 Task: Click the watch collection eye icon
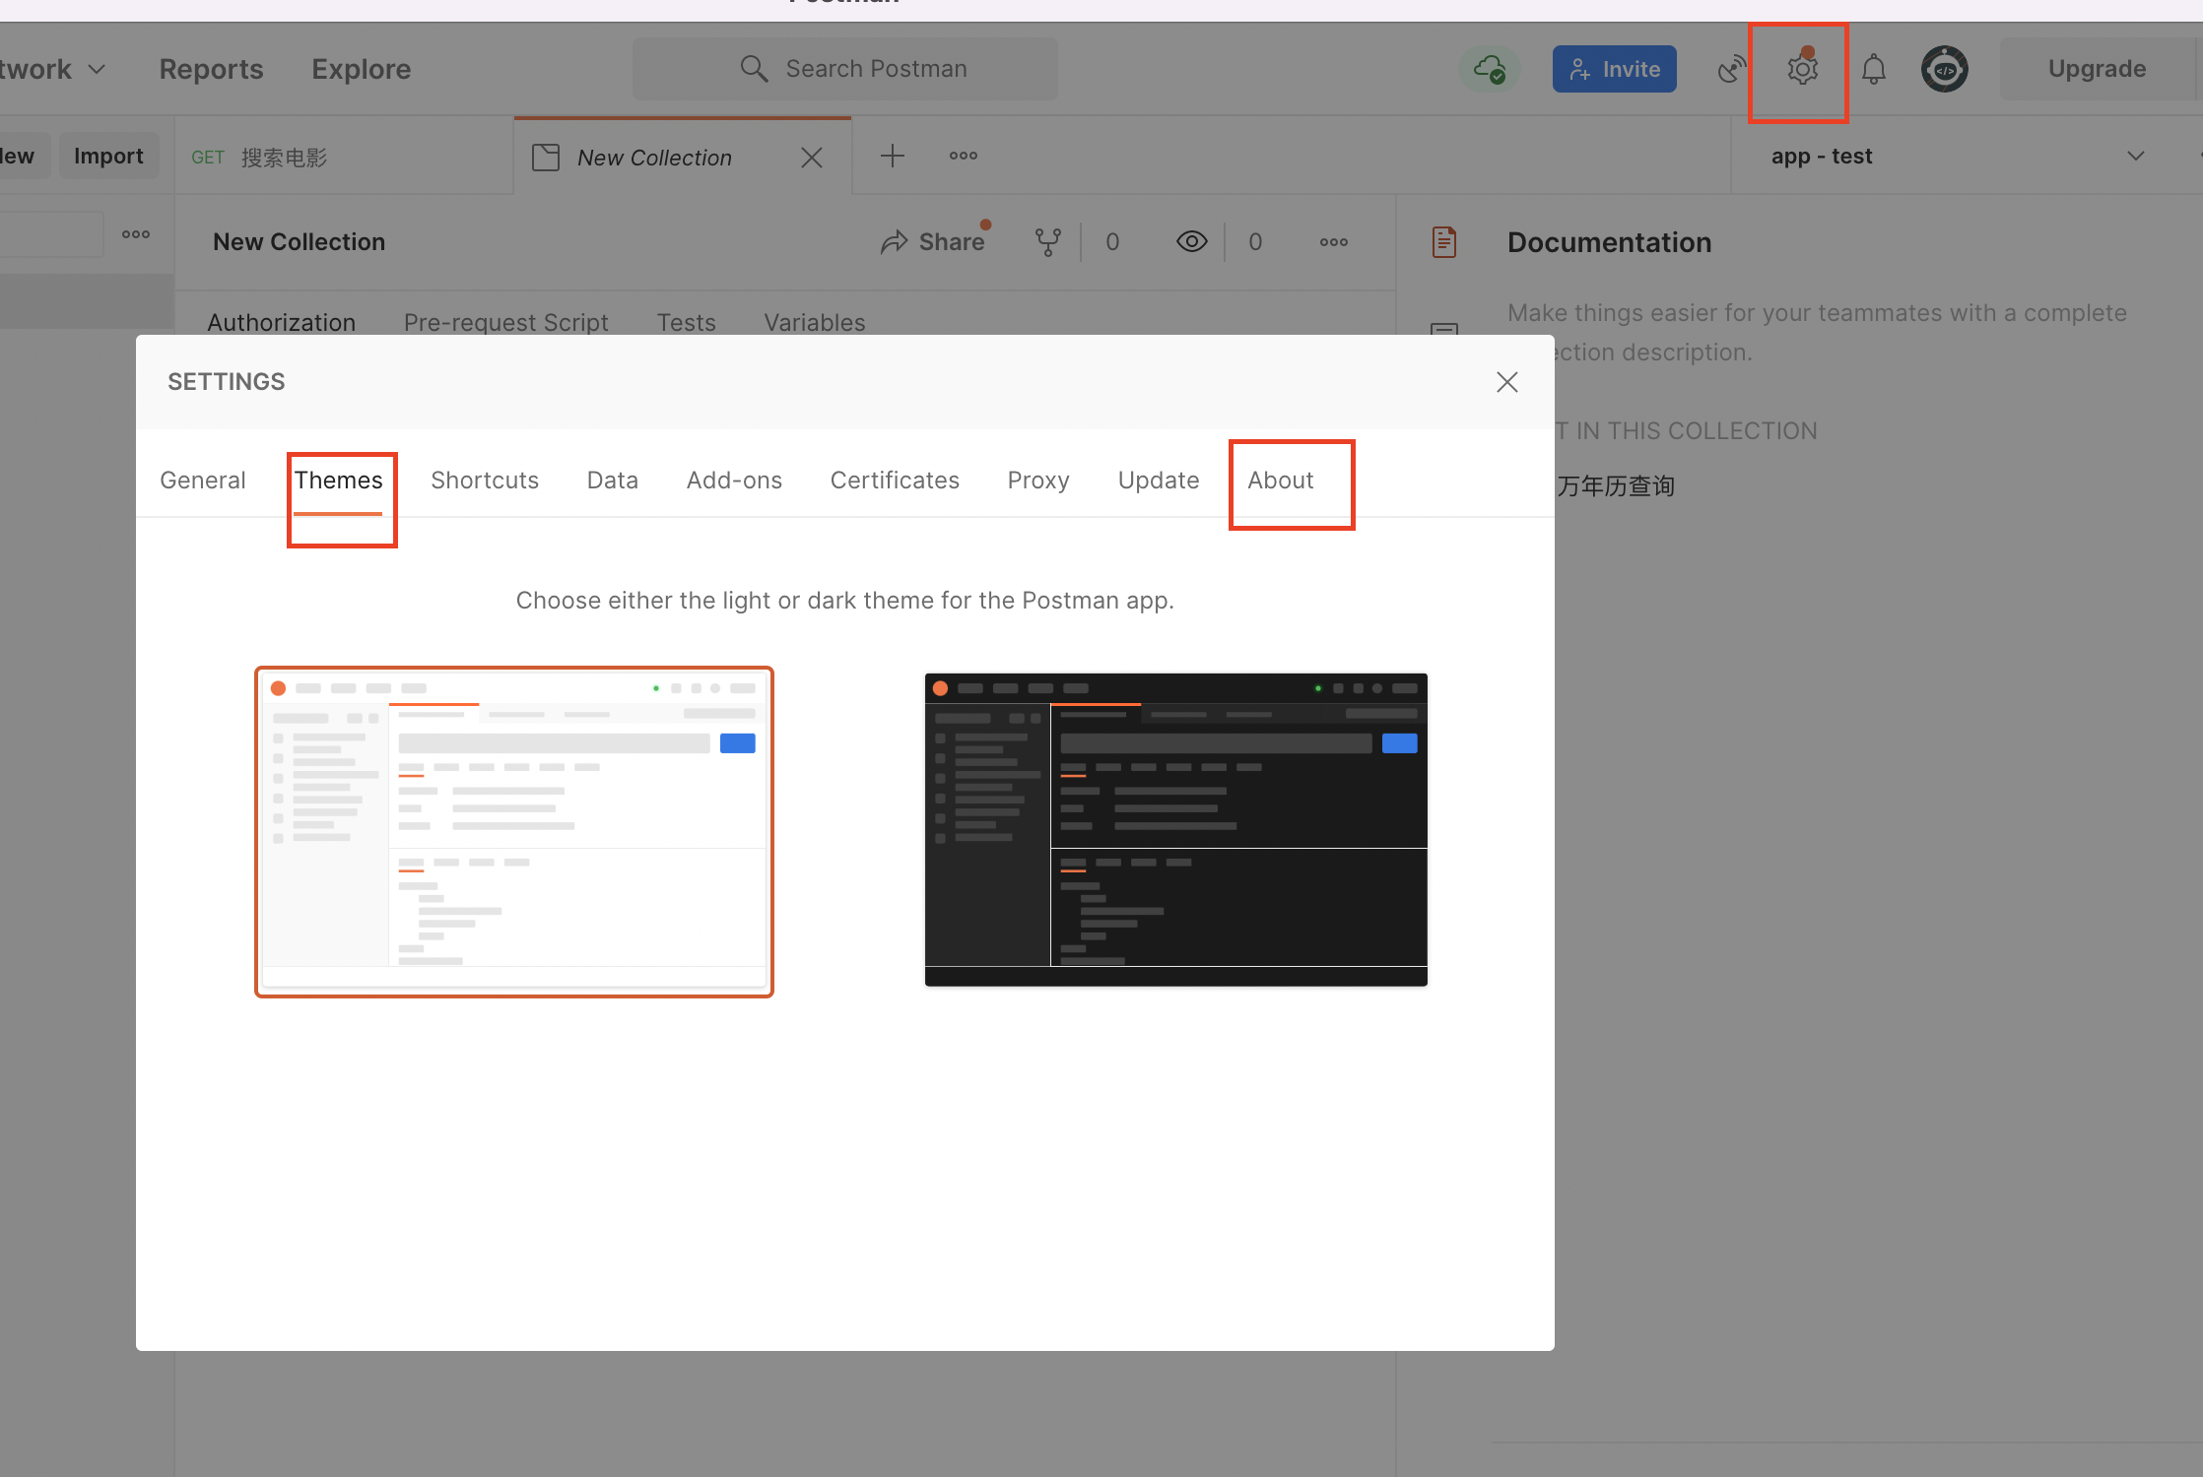[x=1191, y=242]
